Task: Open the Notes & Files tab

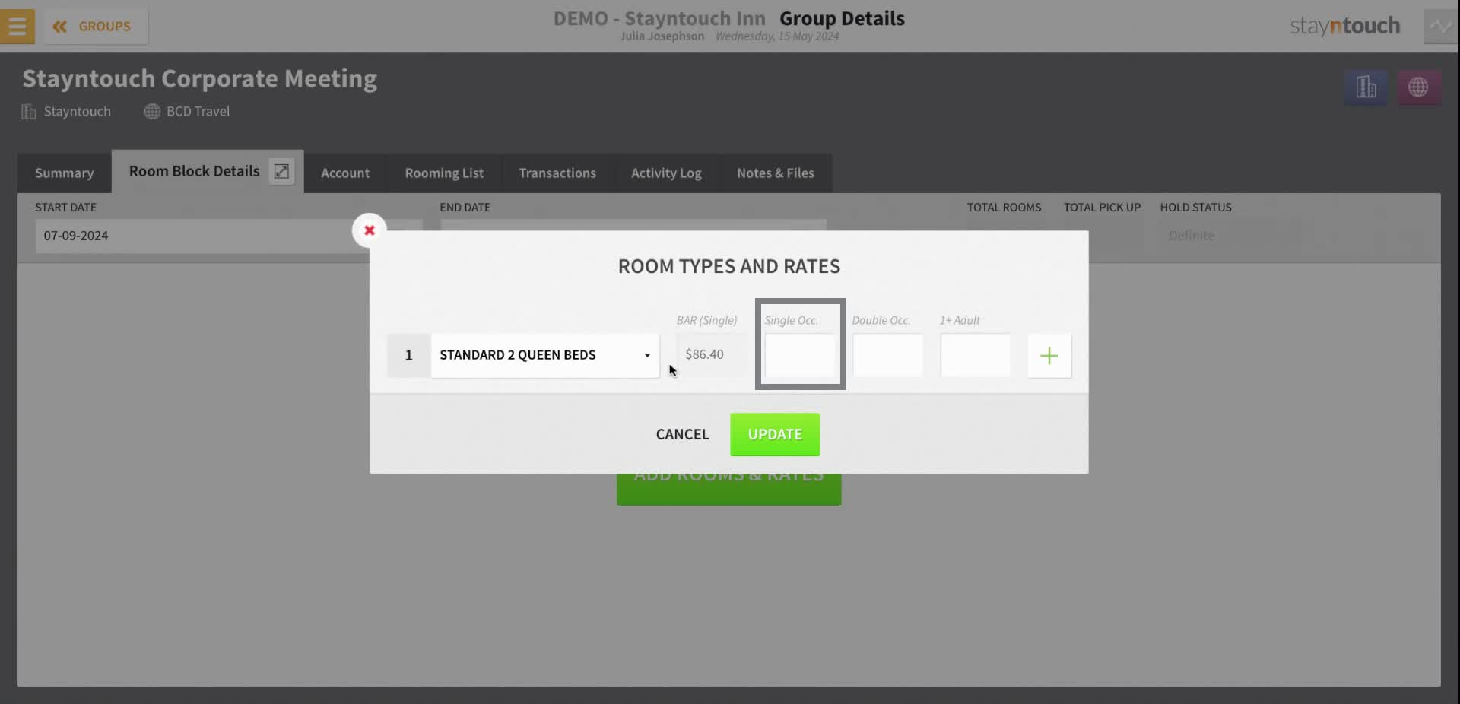Action: pyautogui.click(x=776, y=173)
